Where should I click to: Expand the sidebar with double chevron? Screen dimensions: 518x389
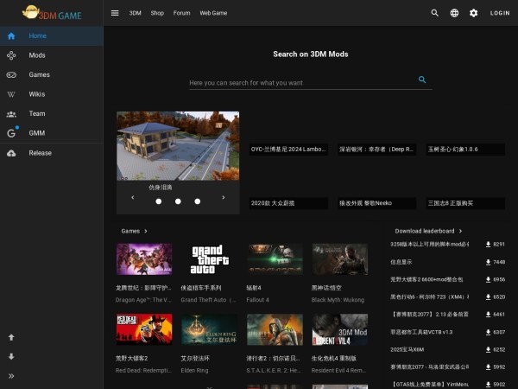(11, 376)
